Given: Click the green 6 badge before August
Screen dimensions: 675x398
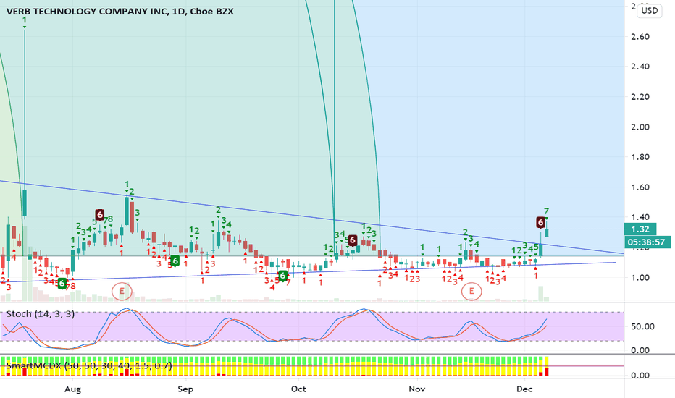Looking at the screenshot, I should pyautogui.click(x=62, y=283).
